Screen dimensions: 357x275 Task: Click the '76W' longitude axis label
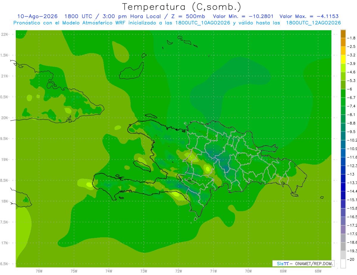(39, 271)
